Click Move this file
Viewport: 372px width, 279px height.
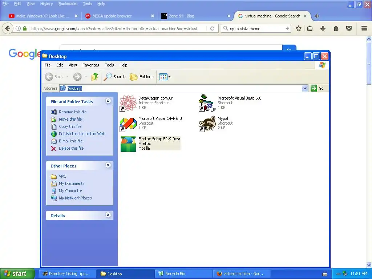pos(70,119)
